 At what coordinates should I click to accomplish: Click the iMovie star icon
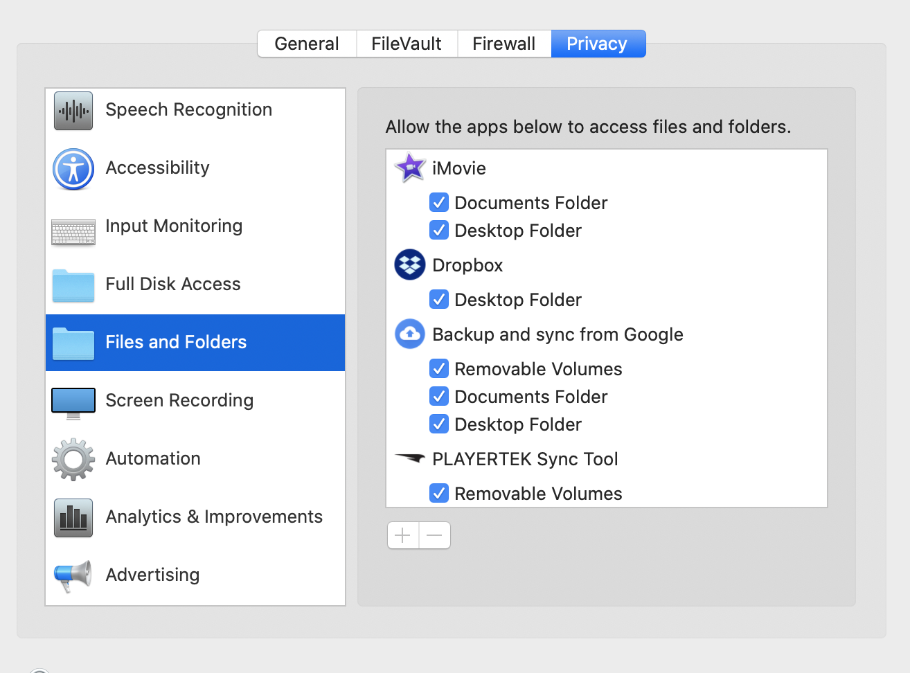pyautogui.click(x=409, y=168)
